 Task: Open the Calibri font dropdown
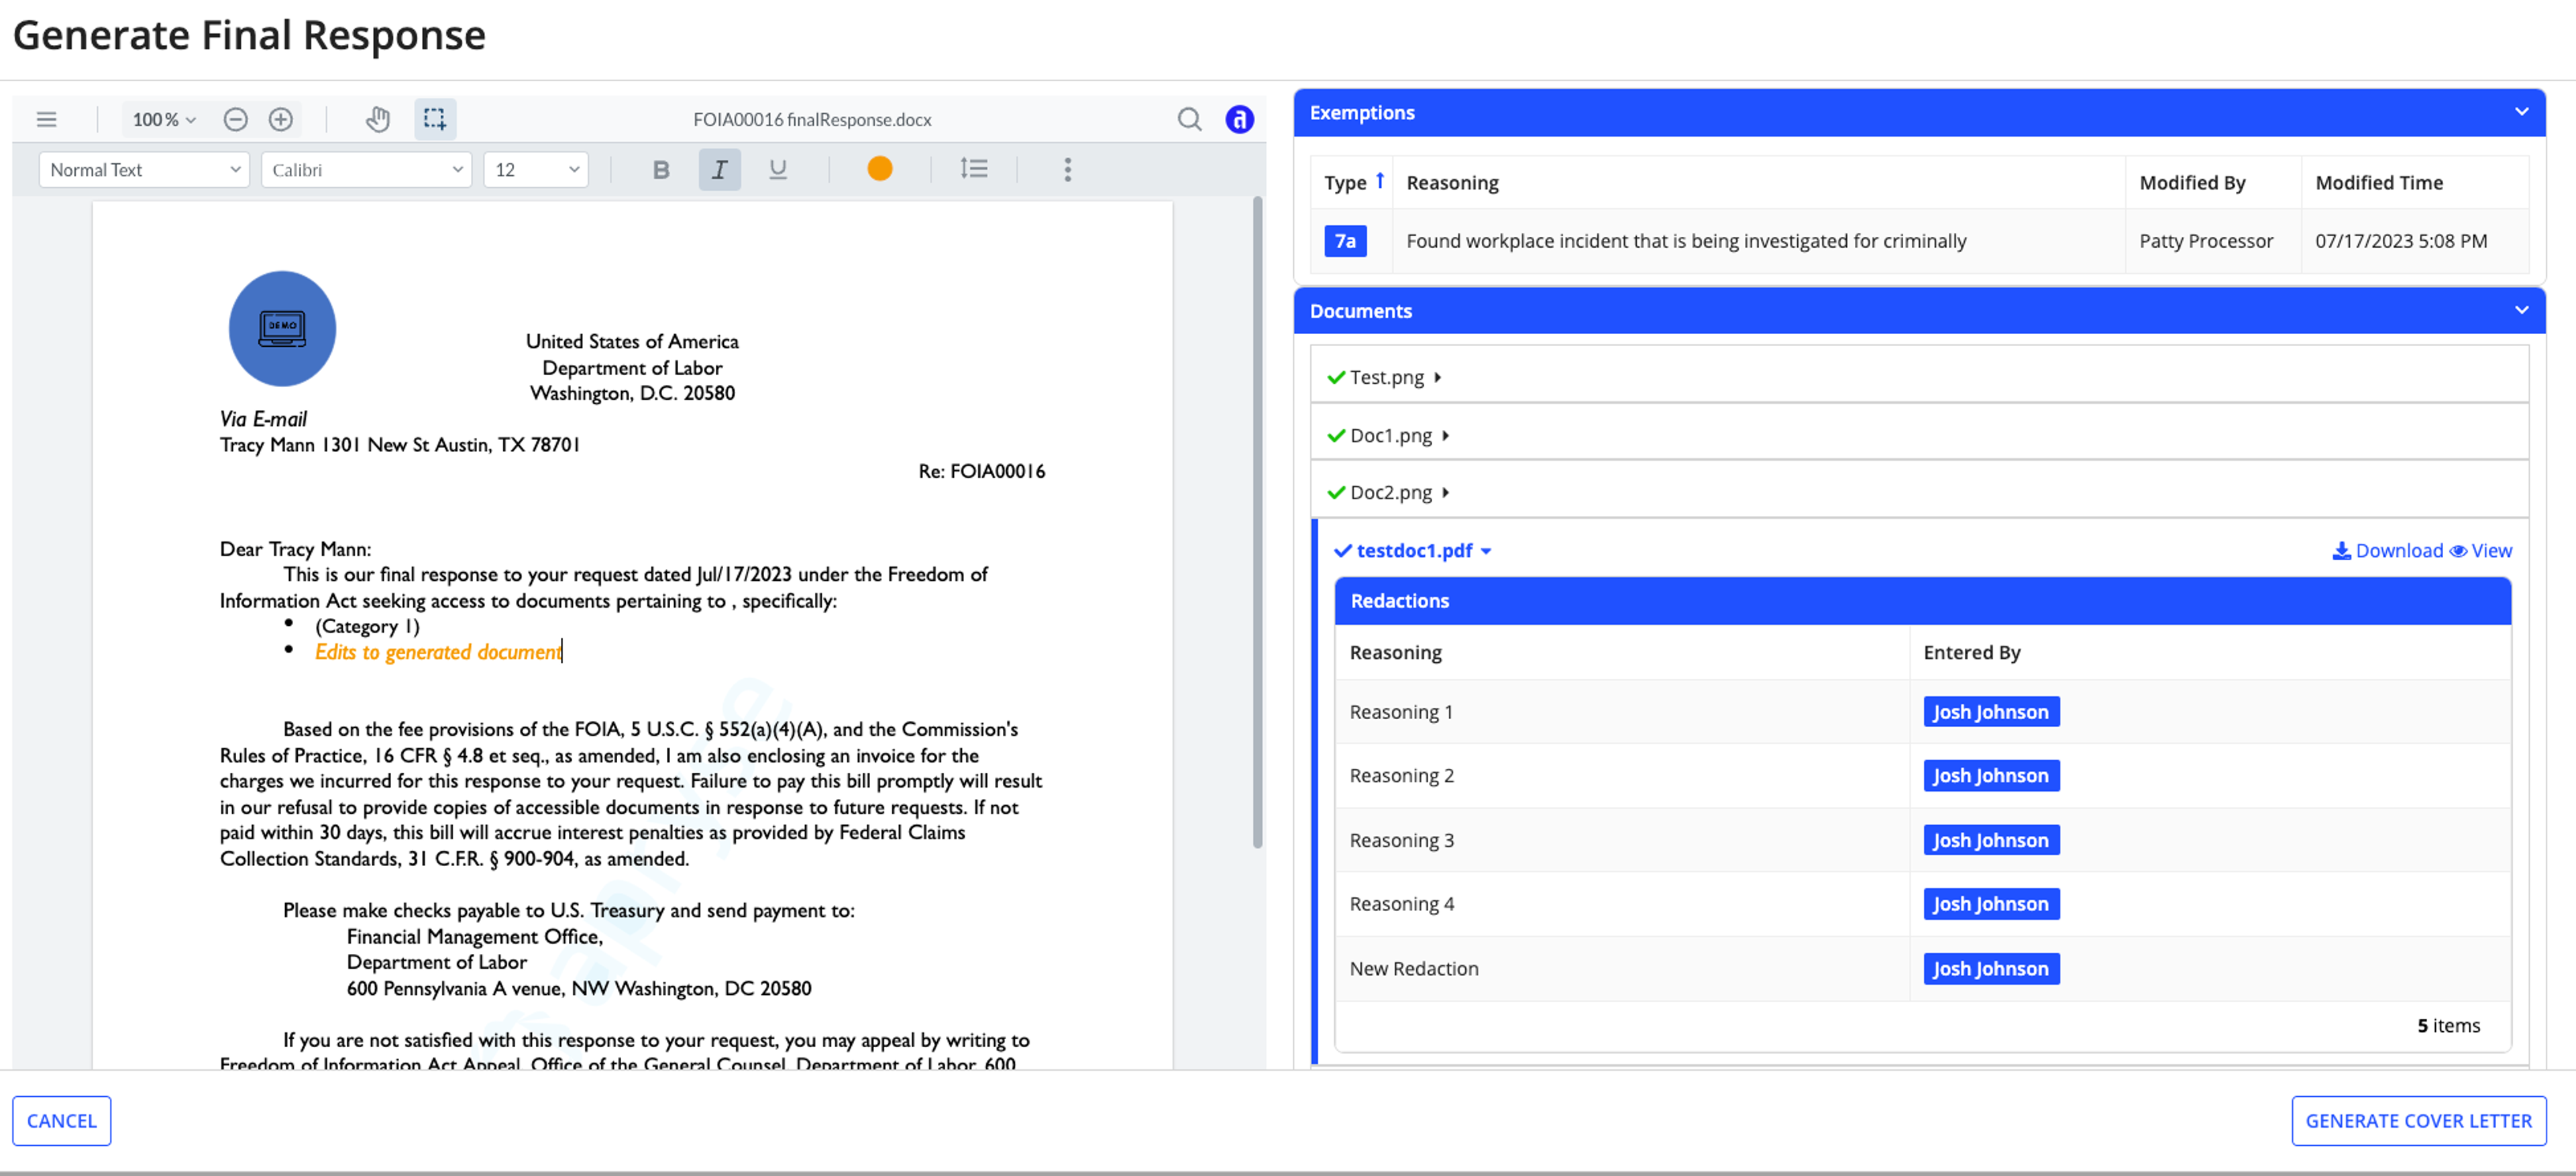point(366,170)
